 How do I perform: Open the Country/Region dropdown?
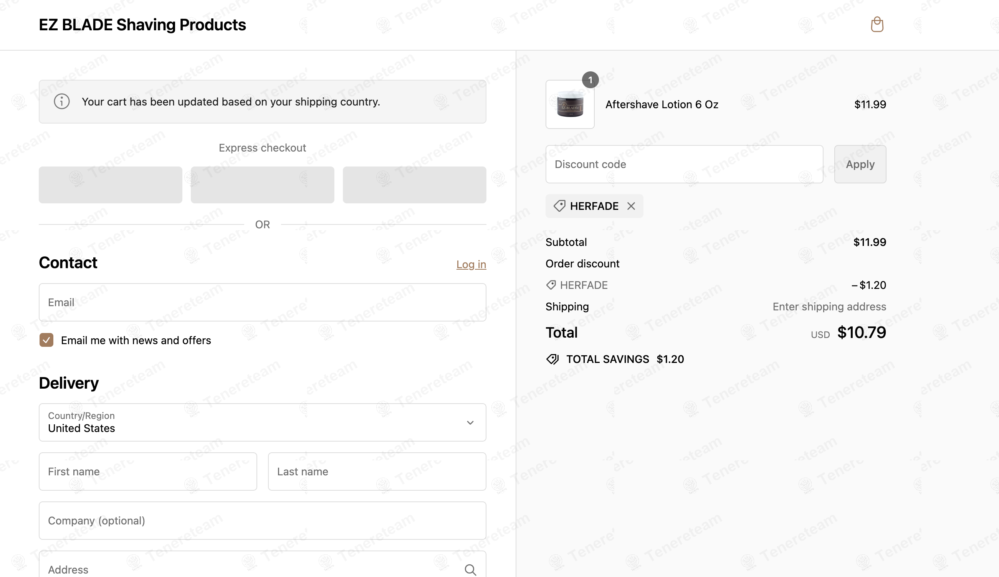(263, 422)
